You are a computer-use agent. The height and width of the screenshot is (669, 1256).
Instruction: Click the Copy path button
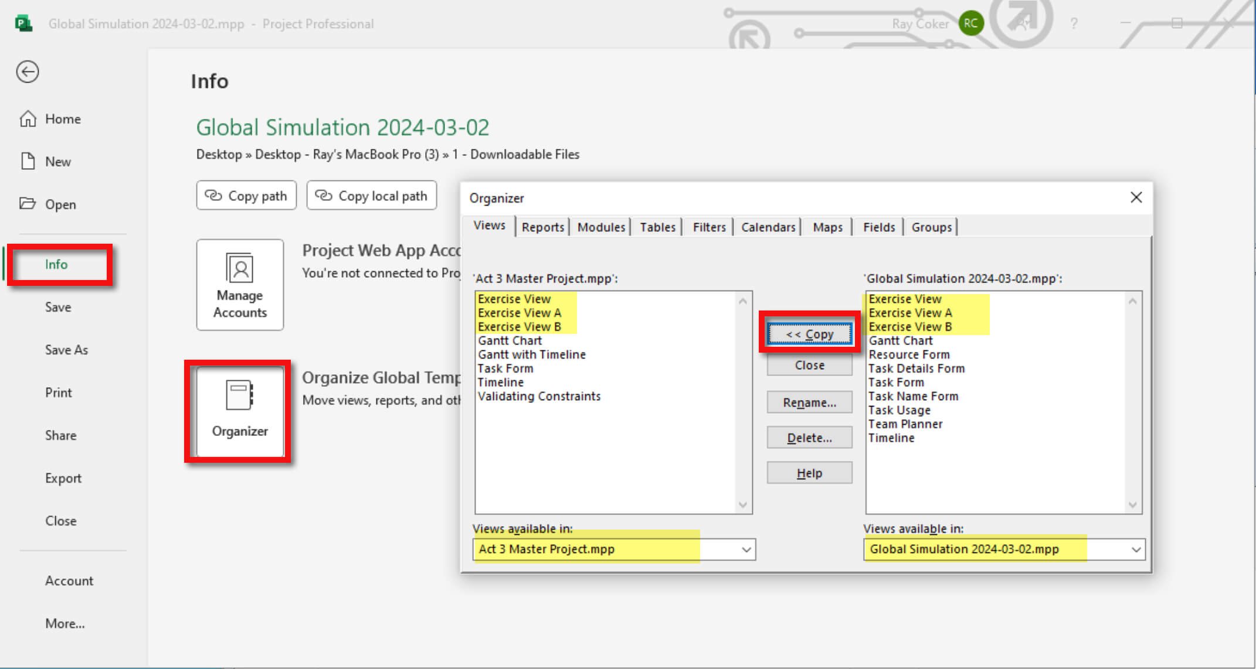pos(246,196)
